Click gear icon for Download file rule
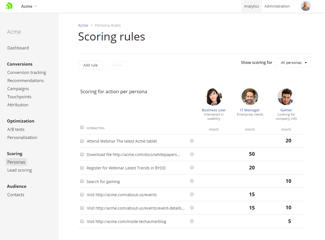325x240 pixels. pos(192,154)
